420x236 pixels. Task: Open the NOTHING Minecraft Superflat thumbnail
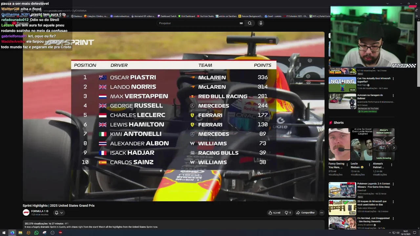[x=342, y=85]
